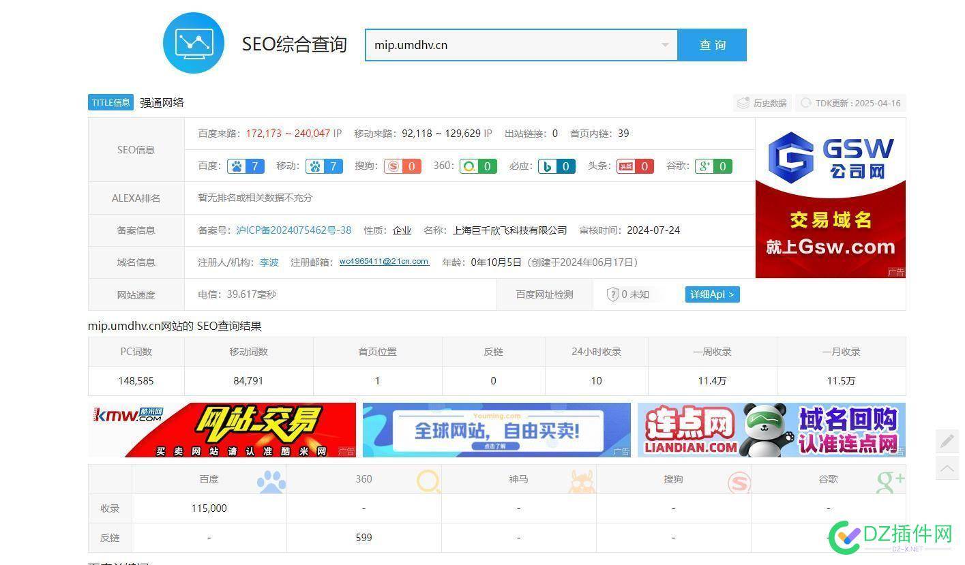965x565 pixels.
Task: Click the 谷歌 g+ icon in table header
Action: (891, 481)
